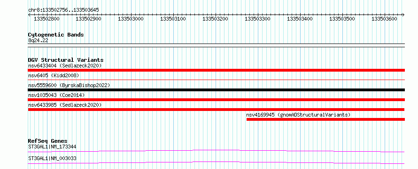Open the nsv6433985 (Sedlazeck2020) variant label
This screenshot has width=418, height=169.
point(65,105)
